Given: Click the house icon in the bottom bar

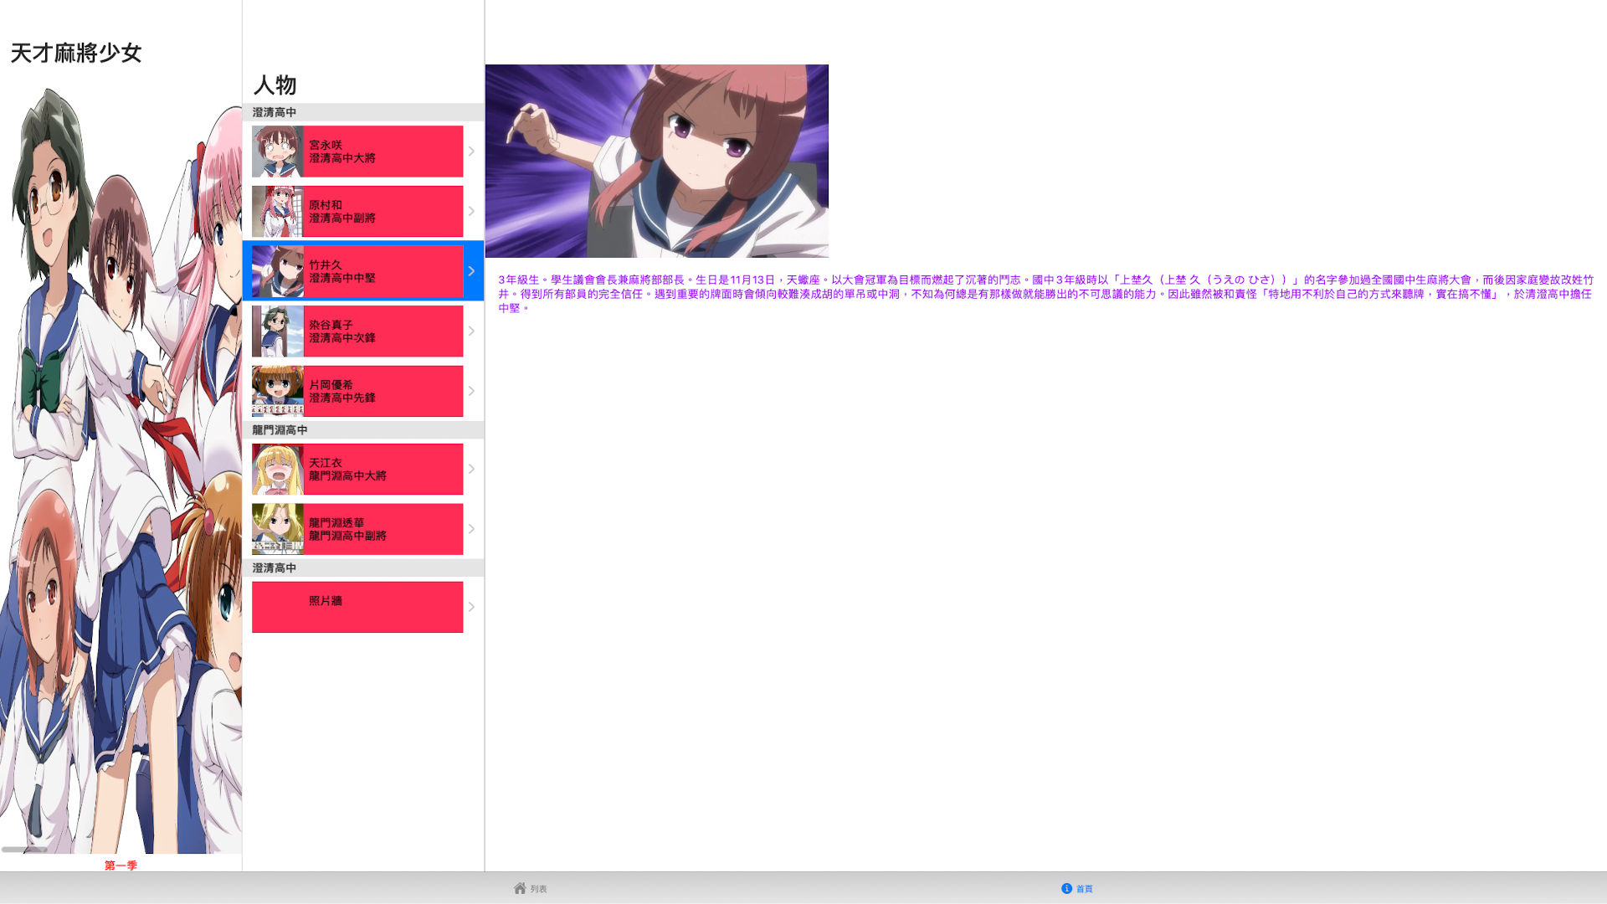Looking at the screenshot, I should 520,887.
